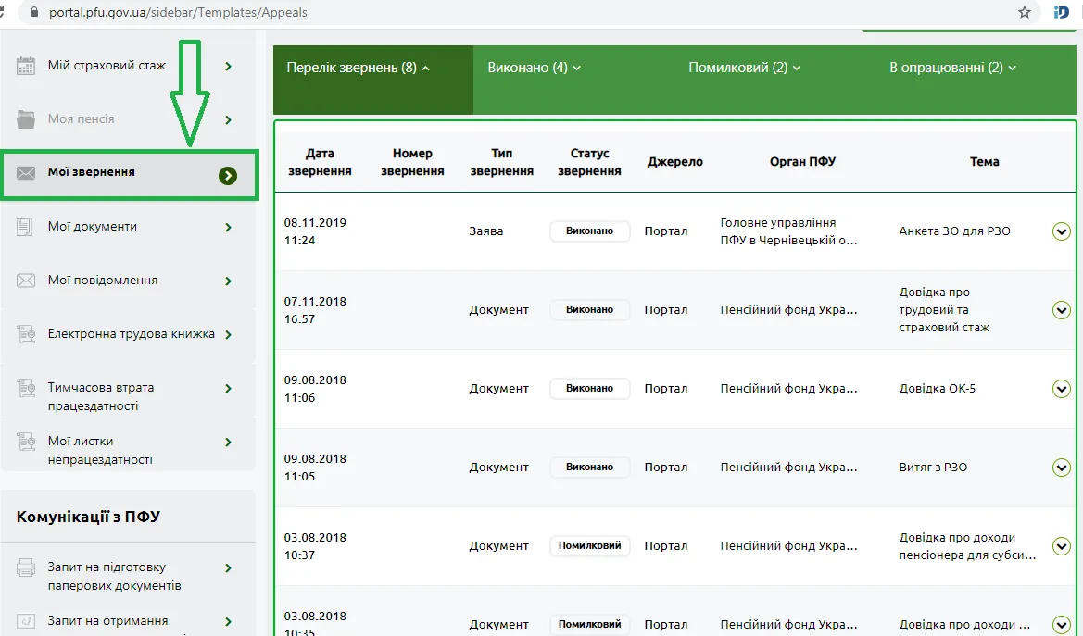The image size is (1083, 636).
Task: Expand the Моя пенсія menu chevron
Action: [229, 120]
